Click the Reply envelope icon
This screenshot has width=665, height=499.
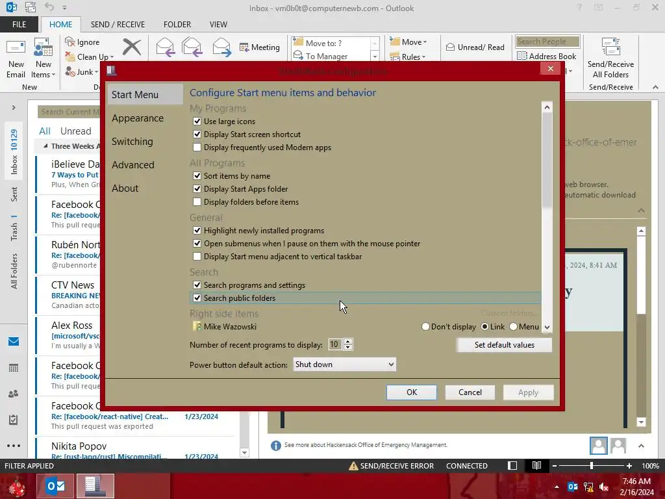[x=165, y=47]
